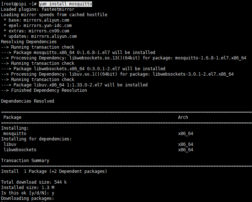Screen dimensions: 252x202
Task: Click the highlighted 'yum install mosquitto' command
Action: (x=66, y=4)
